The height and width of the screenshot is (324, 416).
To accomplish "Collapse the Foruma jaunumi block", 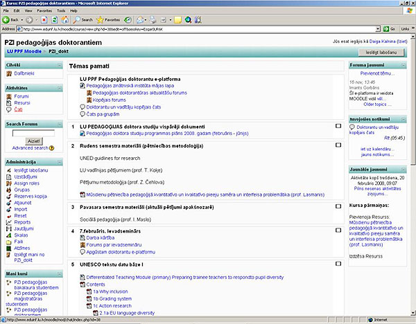I will (404, 65).
